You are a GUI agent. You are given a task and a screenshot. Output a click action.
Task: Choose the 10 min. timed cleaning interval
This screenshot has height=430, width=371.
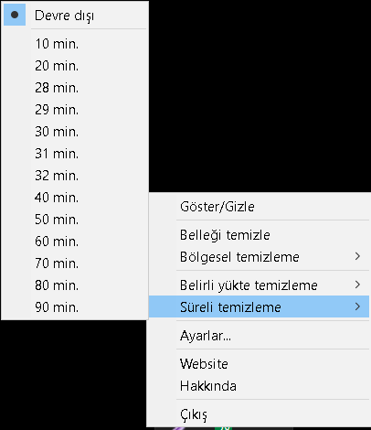click(75, 44)
